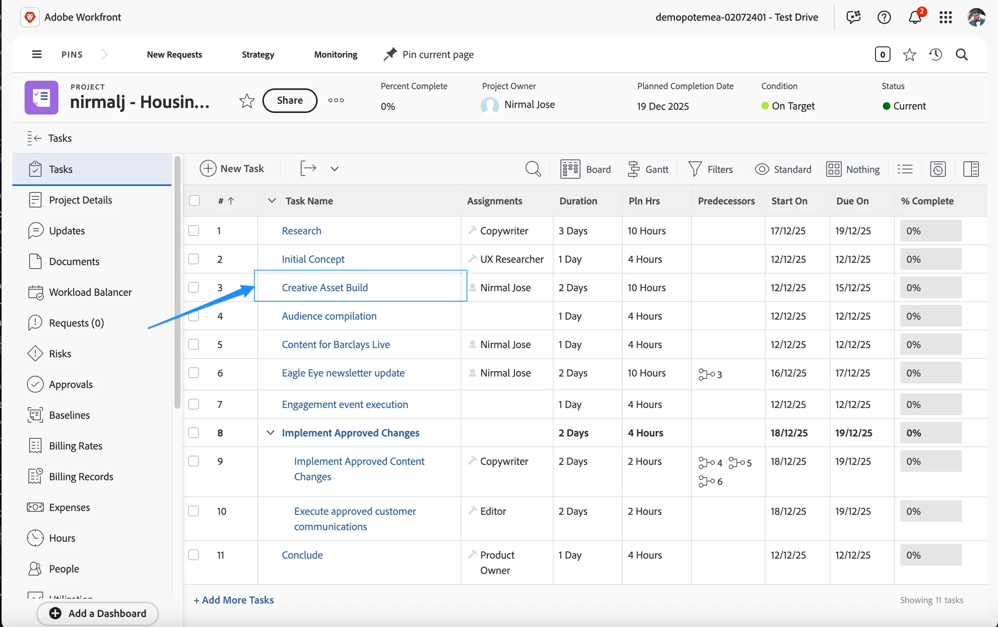This screenshot has height=627, width=998.
Task: Click the Share button
Action: point(290,100)
